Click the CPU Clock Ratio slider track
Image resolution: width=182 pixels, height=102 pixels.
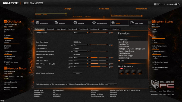[x=98, y=45]
